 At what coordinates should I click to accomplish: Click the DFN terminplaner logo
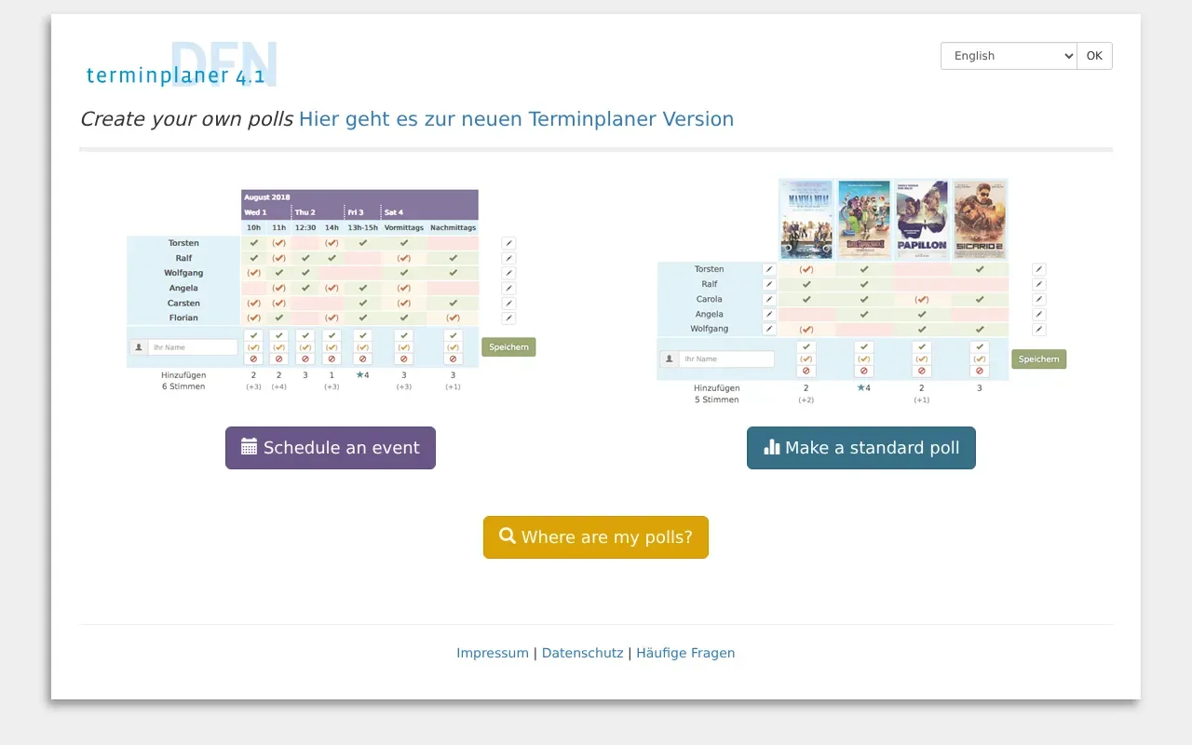click(x=179, y=67)
